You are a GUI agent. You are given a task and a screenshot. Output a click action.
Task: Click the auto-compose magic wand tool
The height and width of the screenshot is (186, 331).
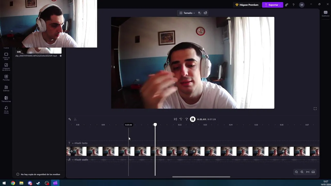pos(70,119)
